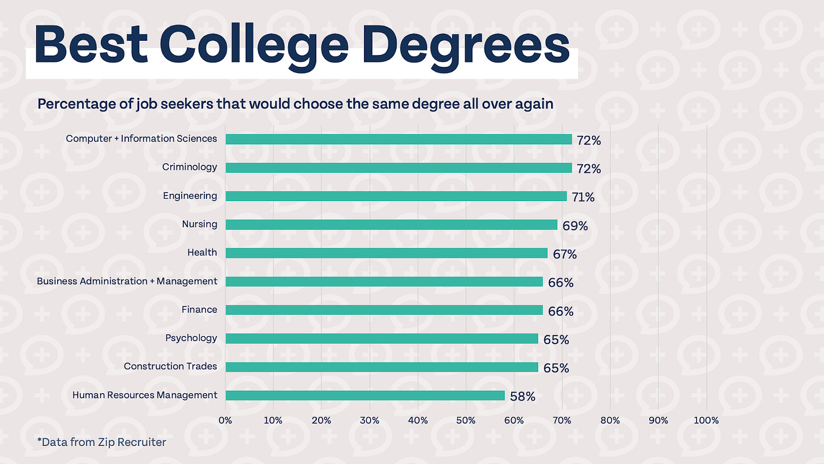Select the Health bar
This screenshot has width=824, height=464.
click(386, 253)
